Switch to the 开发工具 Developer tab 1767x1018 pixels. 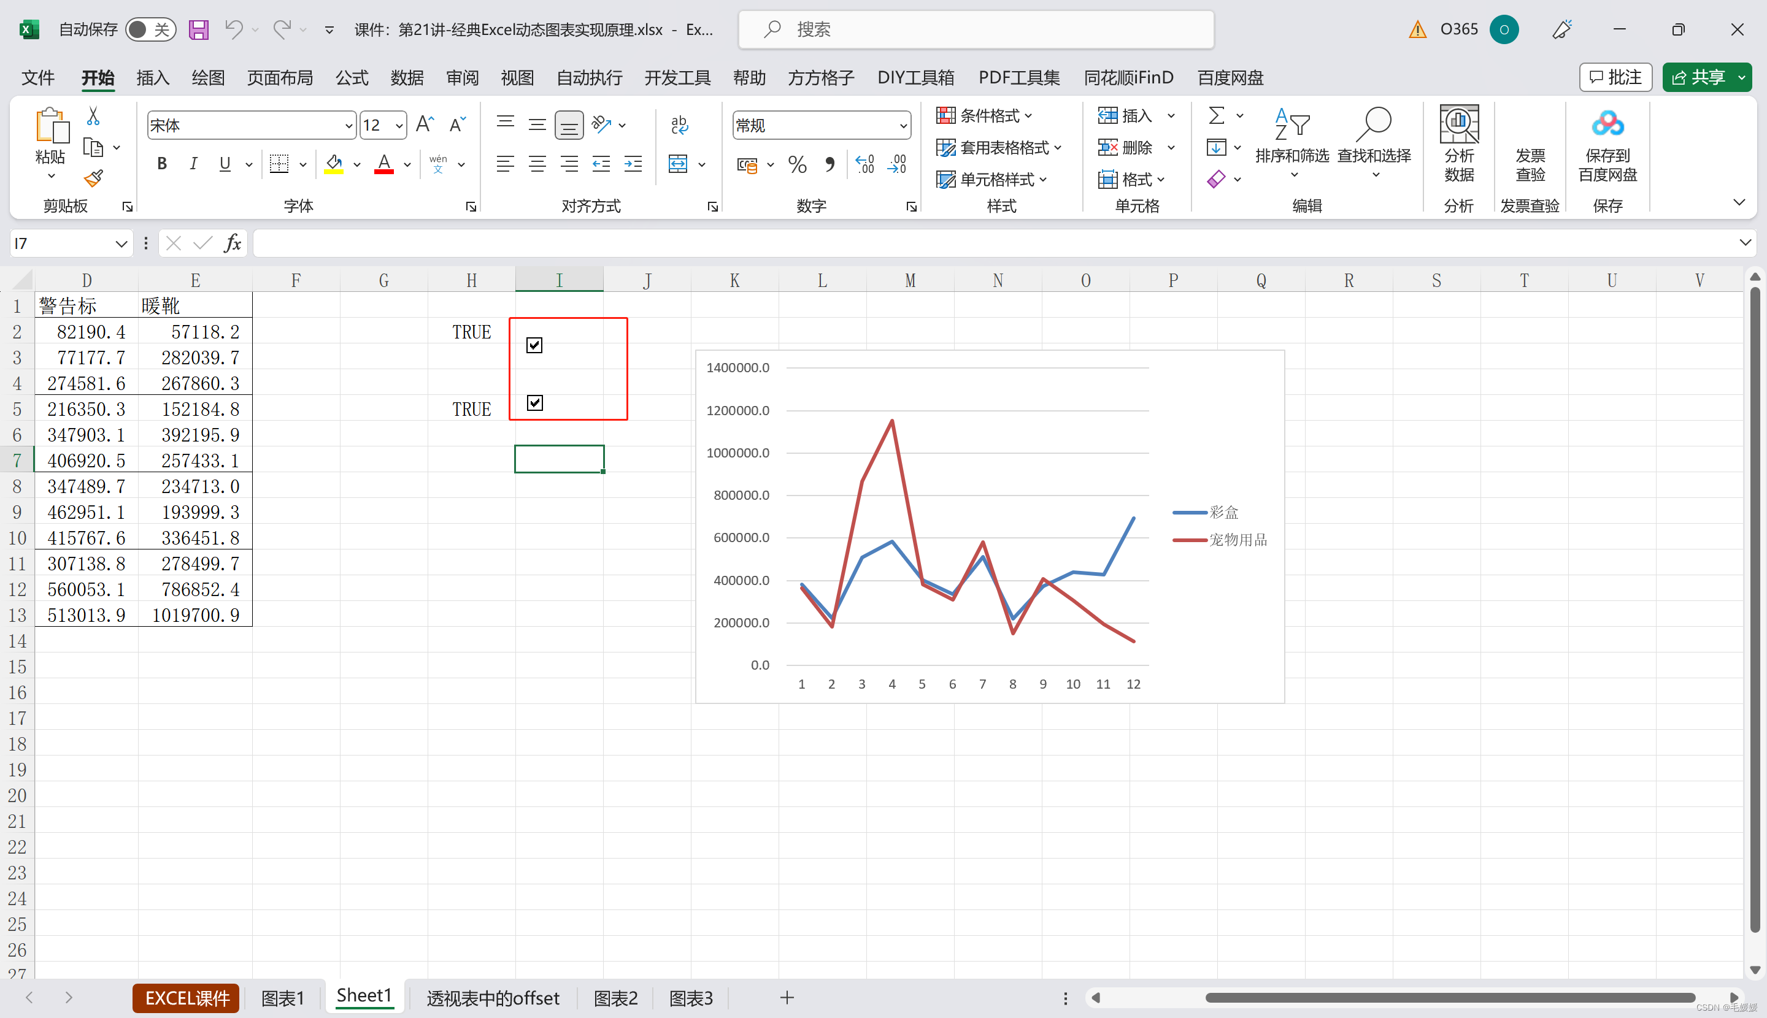coord(677,78)
